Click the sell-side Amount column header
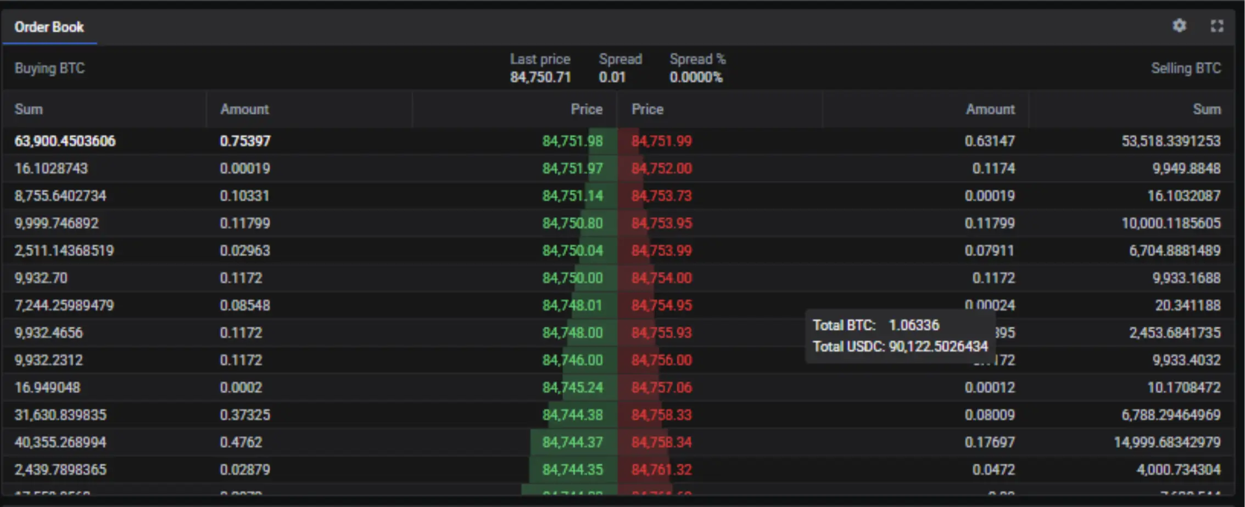The image size is (1245, 507). pyautogui.click(x=990, y=109)
